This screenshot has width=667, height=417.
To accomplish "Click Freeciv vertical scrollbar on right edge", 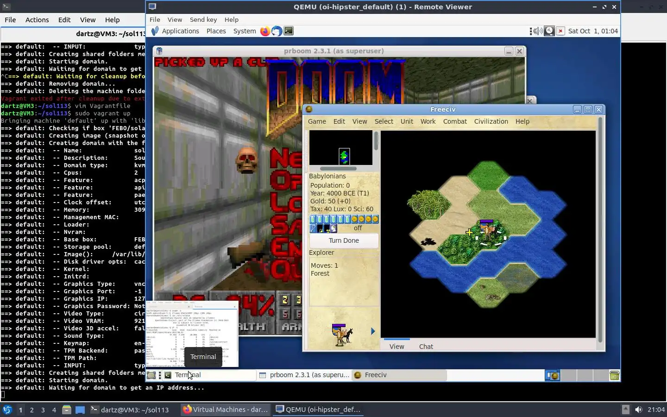I will (601, 229).
